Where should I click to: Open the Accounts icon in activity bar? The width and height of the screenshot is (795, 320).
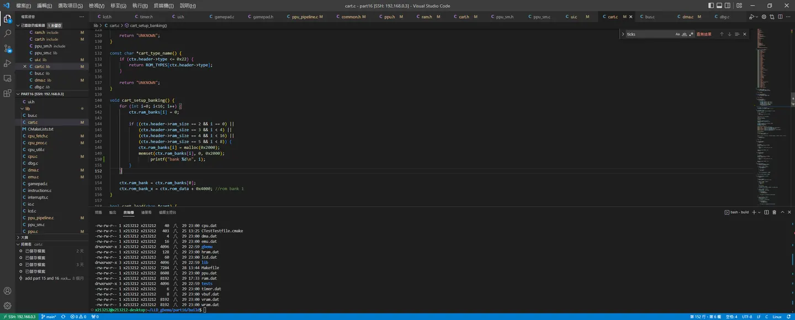8,291
